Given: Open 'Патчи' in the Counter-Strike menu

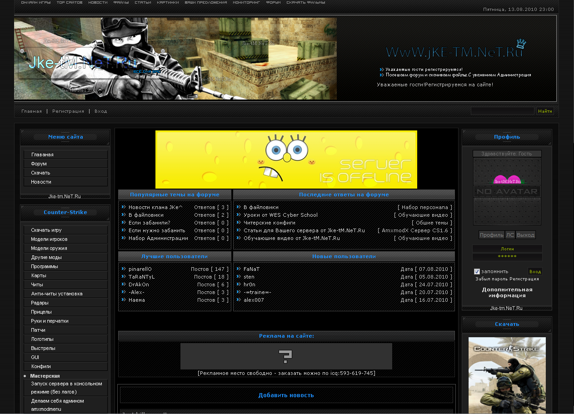Looking at the screenshot, I should tap(65, 330).
